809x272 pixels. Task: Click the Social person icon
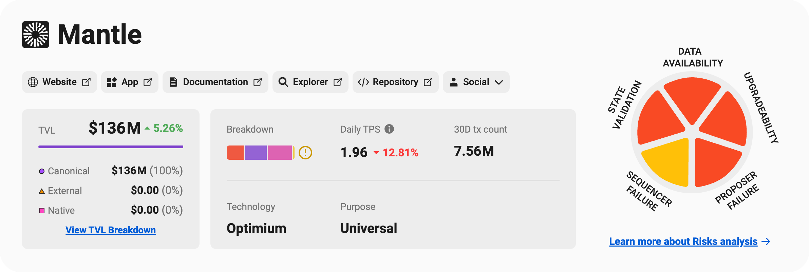[454, 82]
